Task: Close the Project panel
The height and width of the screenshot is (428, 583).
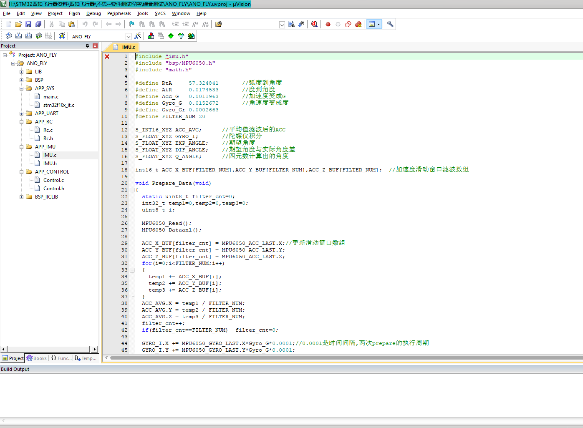Action: pos(95,46)
